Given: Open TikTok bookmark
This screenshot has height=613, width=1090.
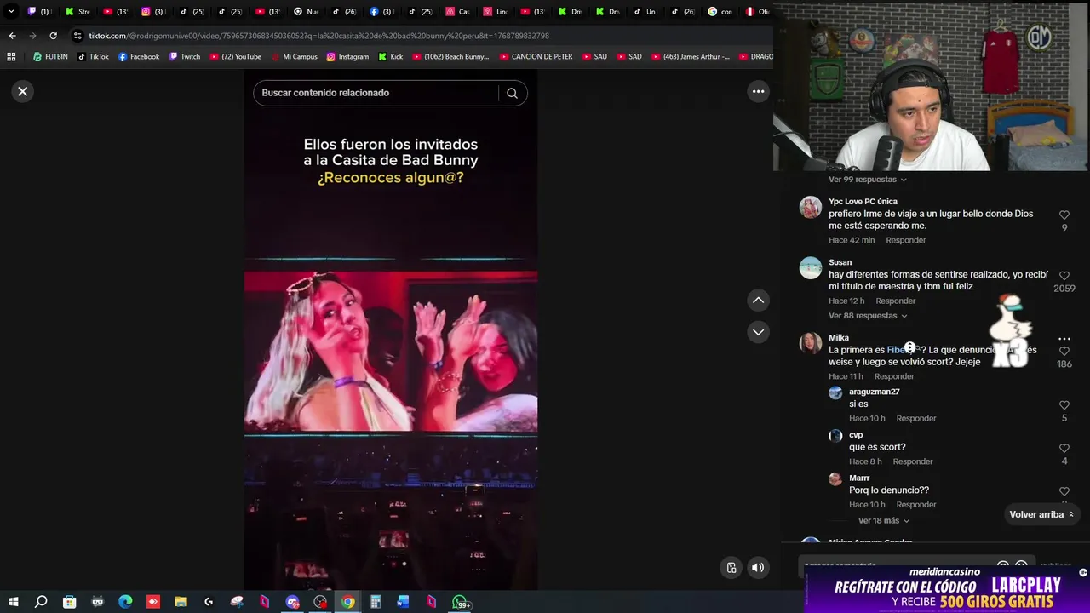Looking at the screenshot, I should coord(93,56).
